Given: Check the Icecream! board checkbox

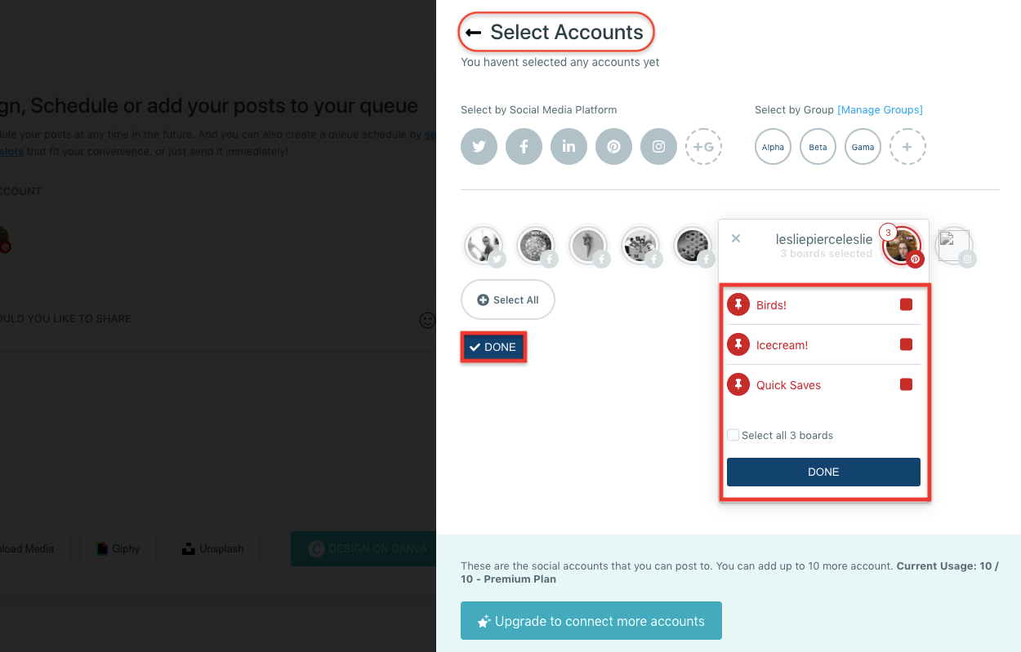Looking at the screenshot, I should [x=906, y=344].
